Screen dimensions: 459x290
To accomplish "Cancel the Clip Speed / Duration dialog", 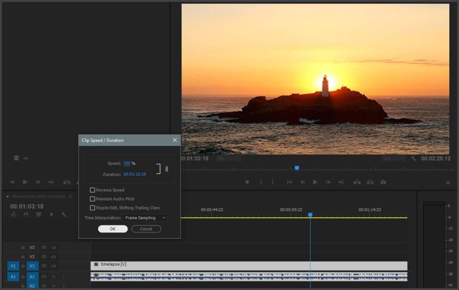I will point(146,229).
